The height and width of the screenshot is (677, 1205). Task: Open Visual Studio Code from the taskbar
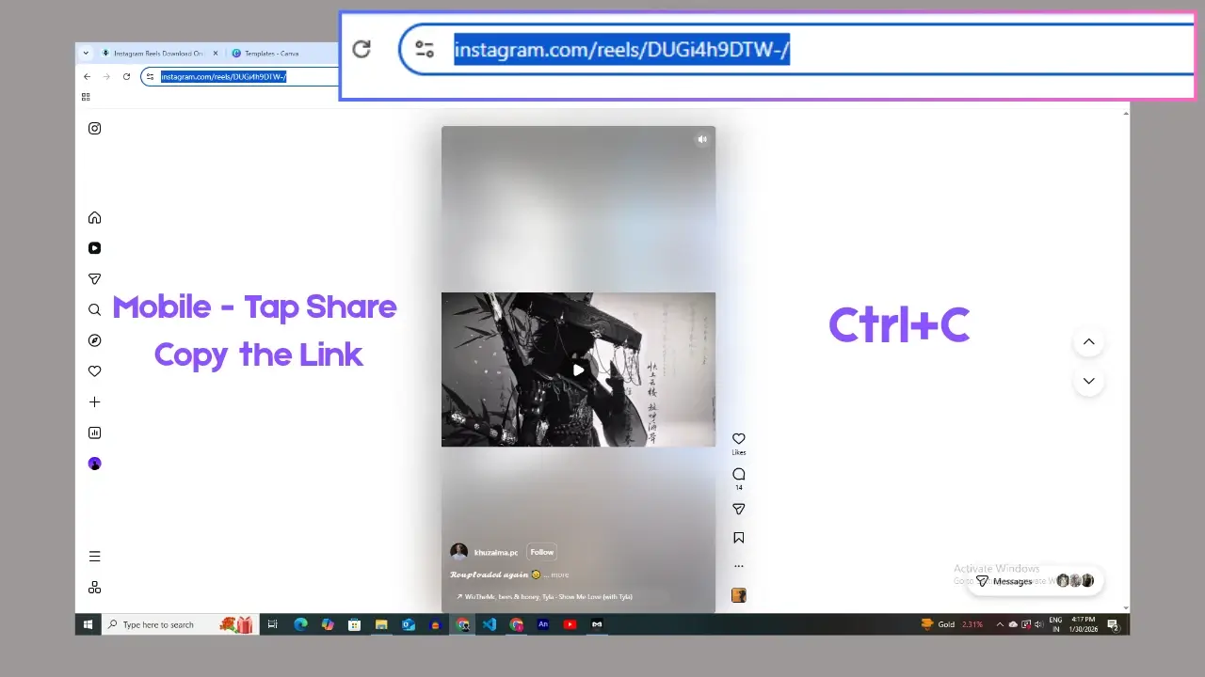490,624
